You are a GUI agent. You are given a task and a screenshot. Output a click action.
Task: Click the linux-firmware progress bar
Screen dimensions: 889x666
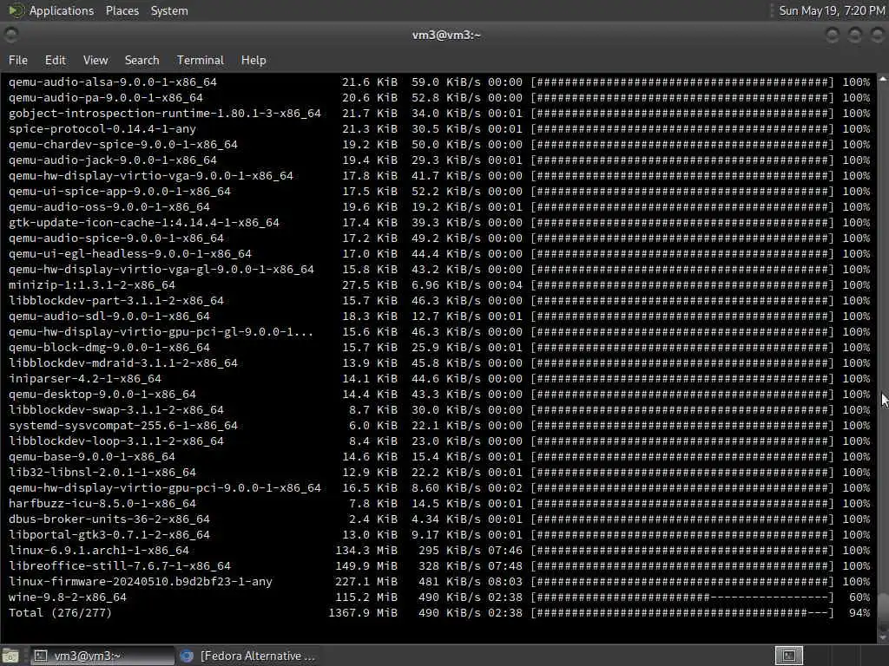[x=682, y=582]
